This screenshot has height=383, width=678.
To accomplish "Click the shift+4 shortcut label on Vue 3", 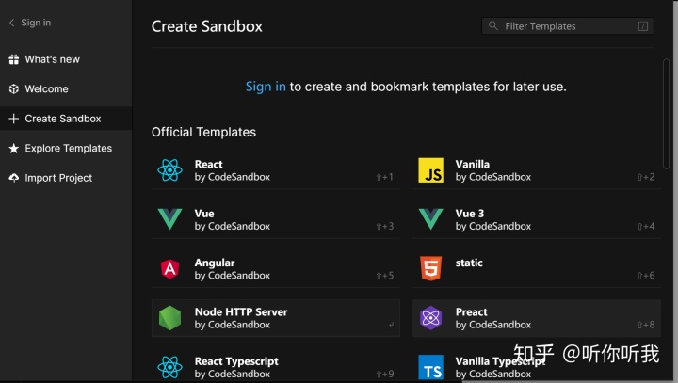I will point(646,226).
